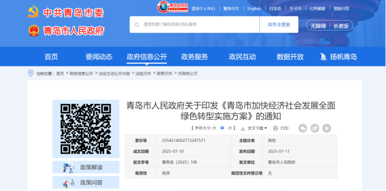Open the 政策解读 button

pyautogui.click(x=86, y=167)
